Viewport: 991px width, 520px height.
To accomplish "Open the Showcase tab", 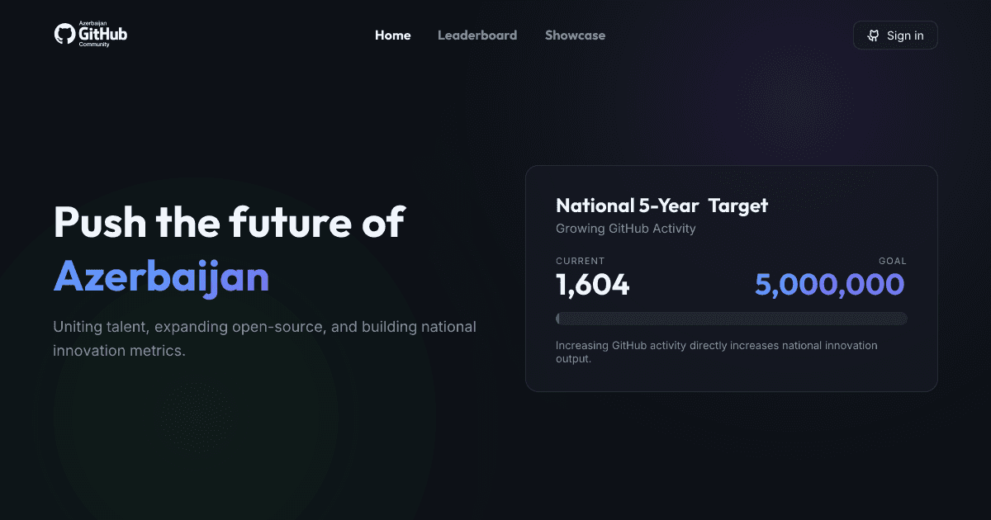I will [575, 35].
